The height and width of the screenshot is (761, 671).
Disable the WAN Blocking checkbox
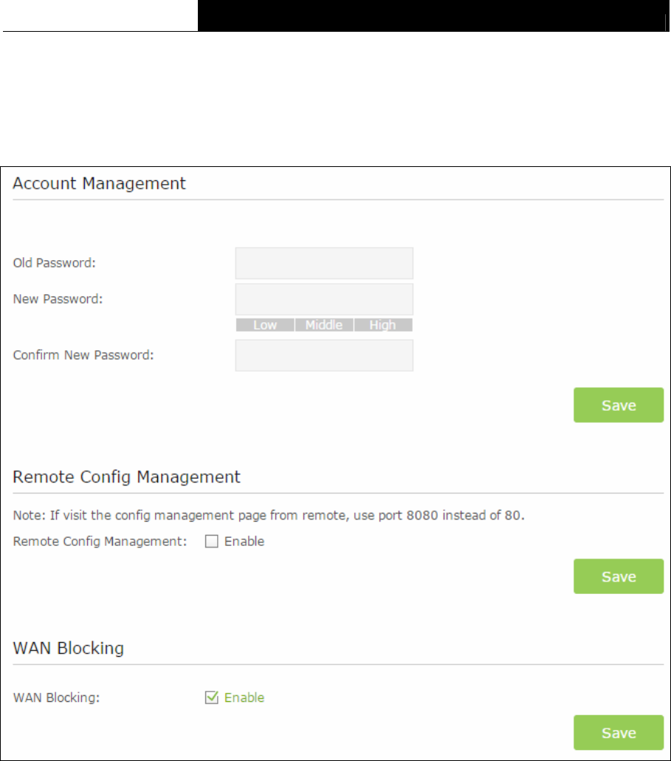point(212,697)
